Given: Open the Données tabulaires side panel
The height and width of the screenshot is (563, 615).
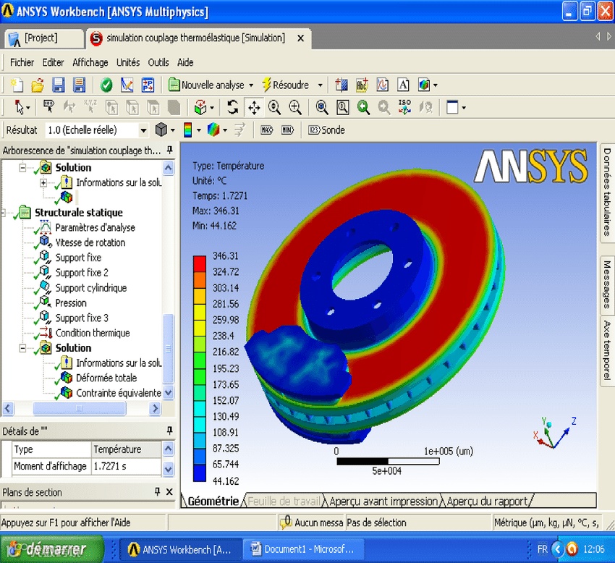Looking at the screenshot, I should tap(607, 192).
